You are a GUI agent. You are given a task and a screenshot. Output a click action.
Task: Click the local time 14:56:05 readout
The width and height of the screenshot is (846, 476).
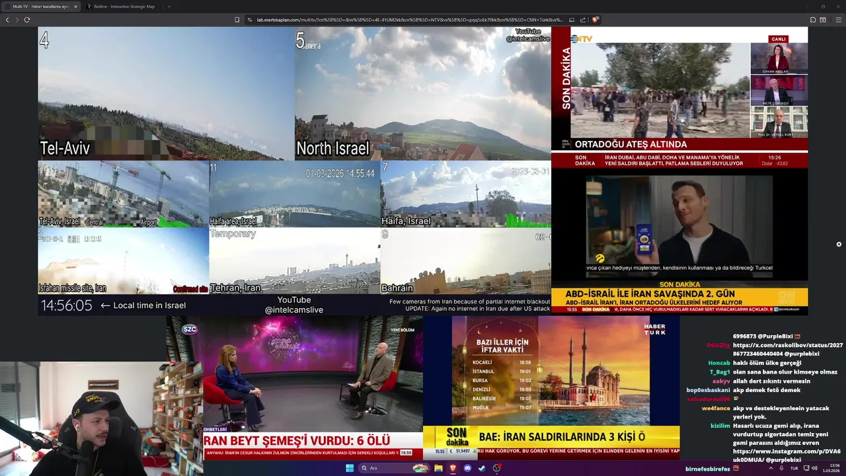[x=67, y=305]
